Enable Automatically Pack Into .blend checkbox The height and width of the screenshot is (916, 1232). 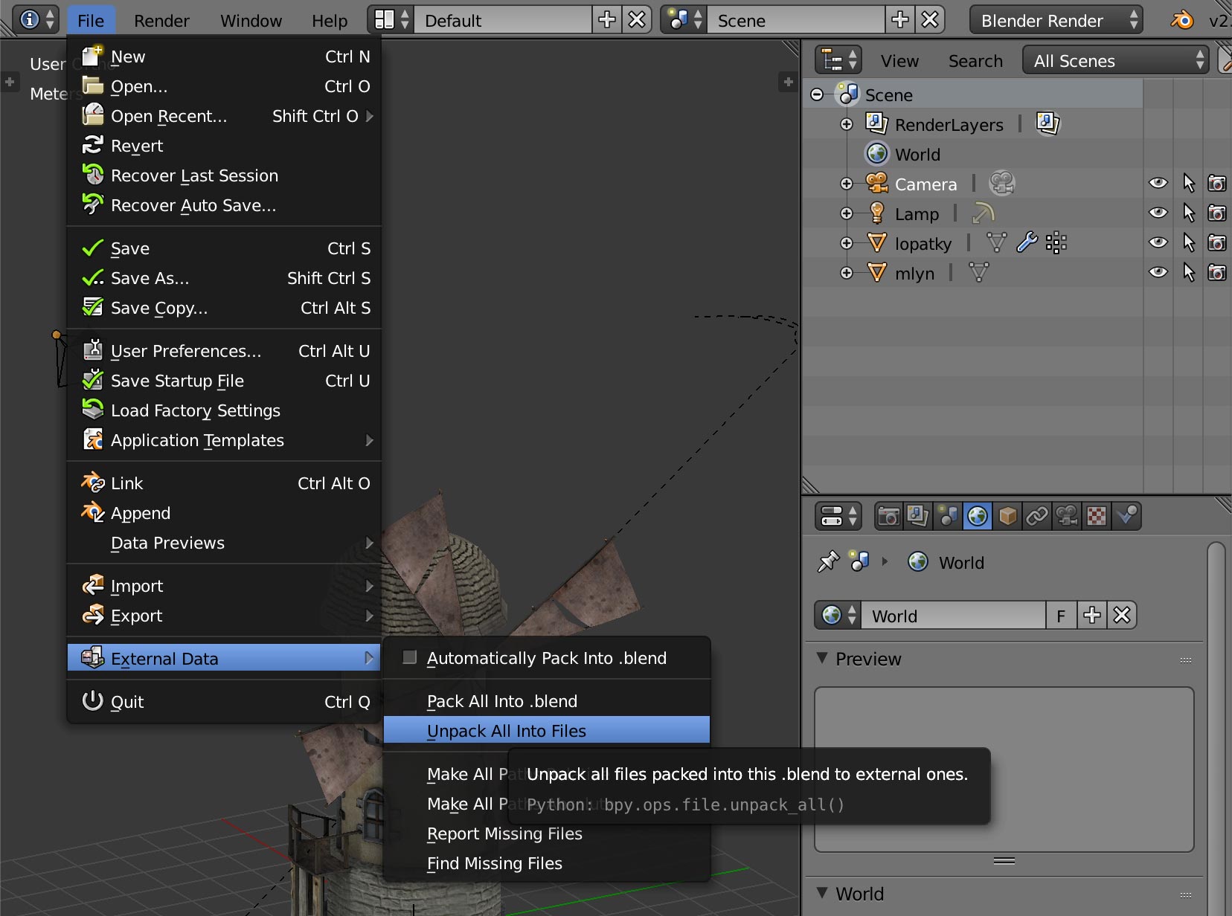point(409,657)
